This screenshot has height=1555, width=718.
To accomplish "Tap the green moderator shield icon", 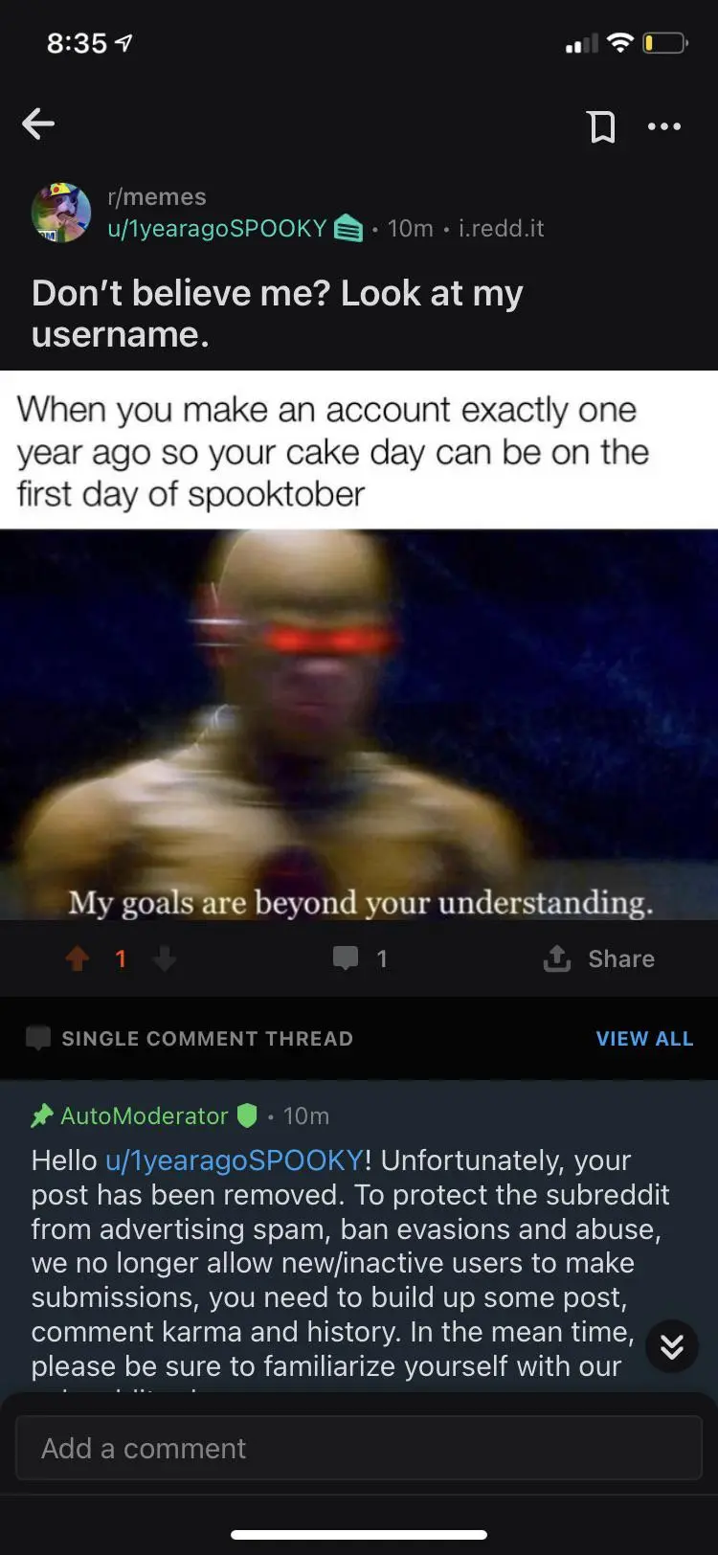I will click(247, 1116).
